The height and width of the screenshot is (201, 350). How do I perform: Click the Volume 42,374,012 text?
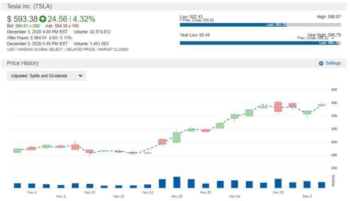point(92,32)
